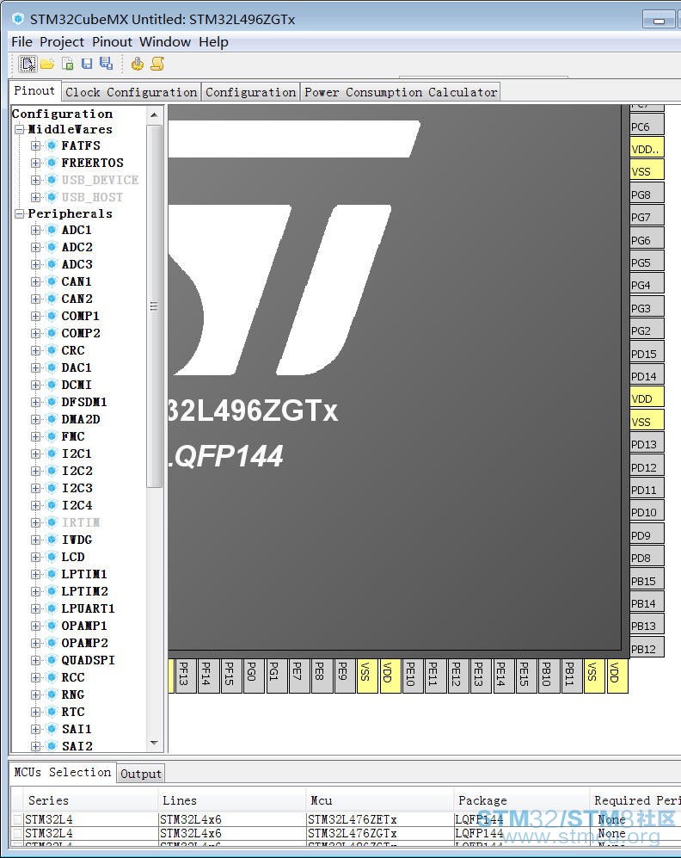This screenshot has height=858, width=681.
Task: Collapse the Peripherals tree node
Action: [20, 214]
